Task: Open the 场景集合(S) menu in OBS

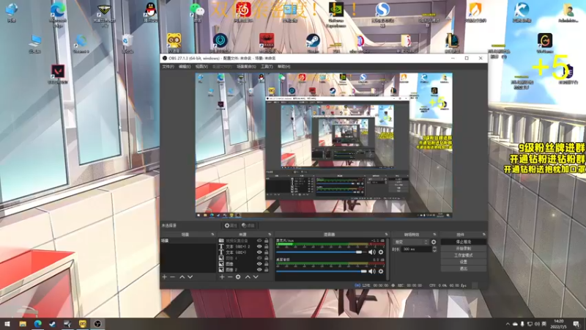Action: tap(246, 67)
